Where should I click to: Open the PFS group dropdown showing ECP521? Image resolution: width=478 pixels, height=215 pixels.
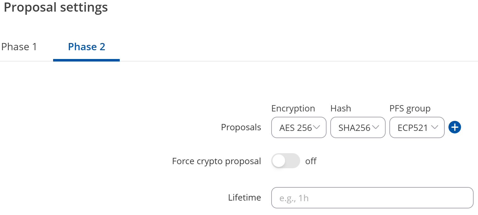click(417, 127)
